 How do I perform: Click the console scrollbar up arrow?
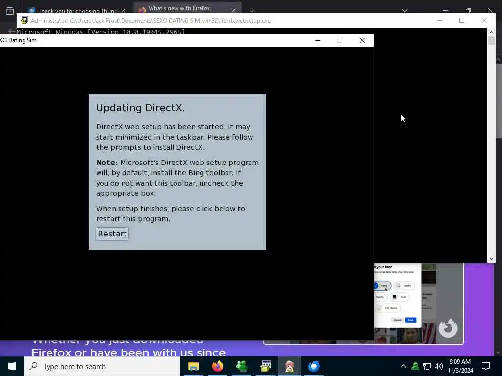[491, 32]
